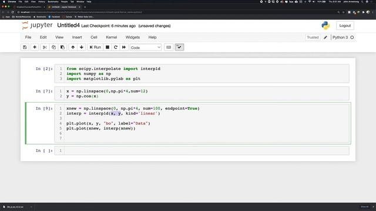The width and height of the screenshot is (376, 211).
Task: Restart kernel and run all icon
Action: 124,47
